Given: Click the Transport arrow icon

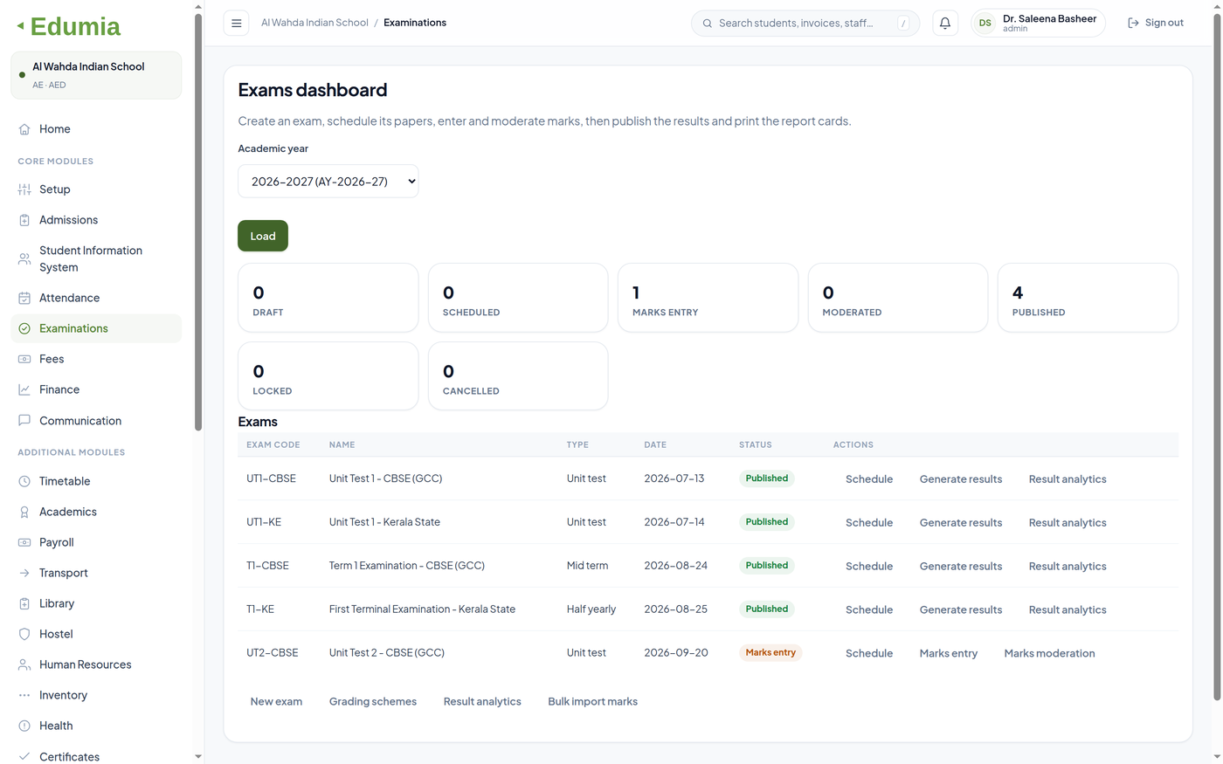Looking at the screenshot, I should pos(24,573).
